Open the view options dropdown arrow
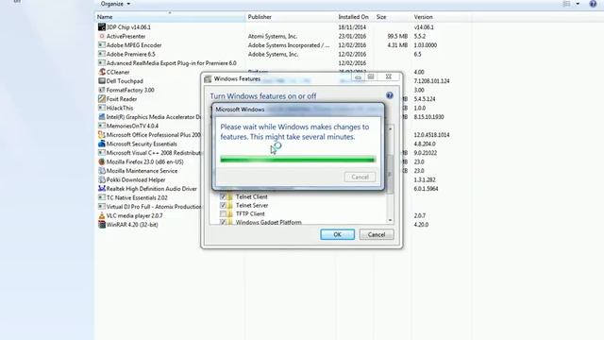This screenshot has height=340, width=604. [x=578, y=4]
